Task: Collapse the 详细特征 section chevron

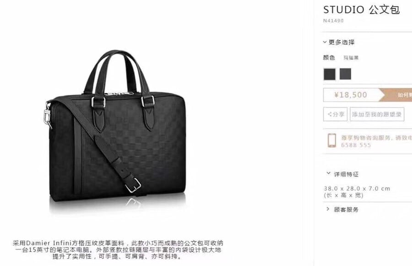Action: pyautogui.click(x=328, y=173)
